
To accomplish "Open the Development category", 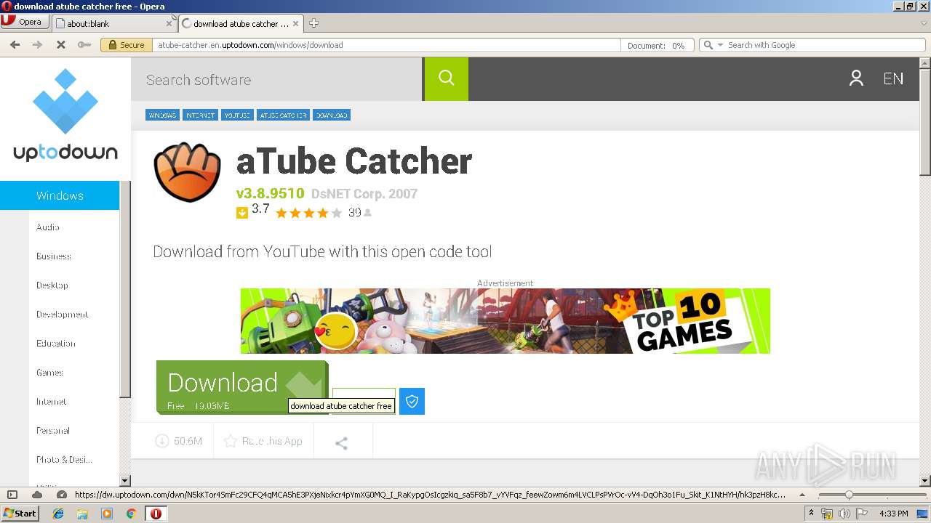I will click(63, 315).
